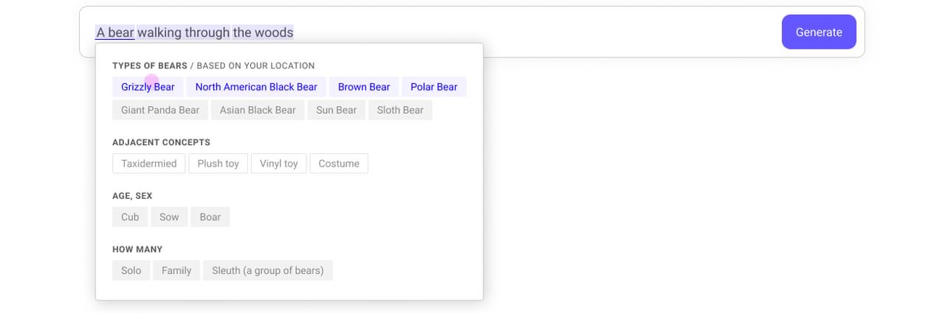Choose the Cub age option
Screen dimensions: 945x313
click(130, 217)
